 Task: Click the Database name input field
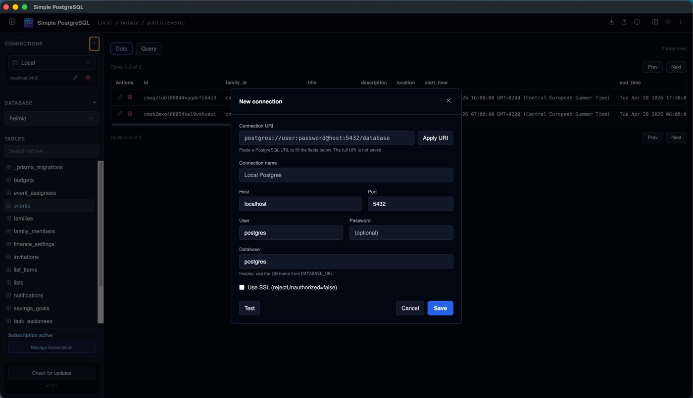pyautogui.click(x=346, y=262)
